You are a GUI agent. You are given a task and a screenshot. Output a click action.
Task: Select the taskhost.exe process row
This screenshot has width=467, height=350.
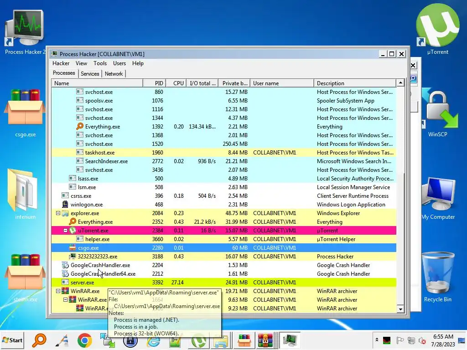[x=224, y=152]
